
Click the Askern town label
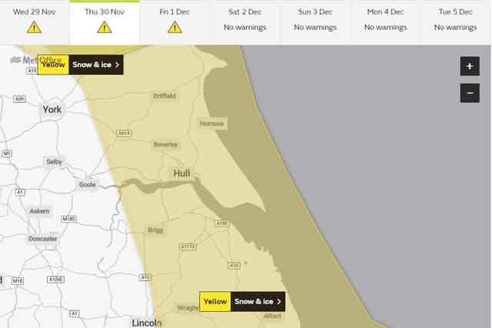point(39,211)
